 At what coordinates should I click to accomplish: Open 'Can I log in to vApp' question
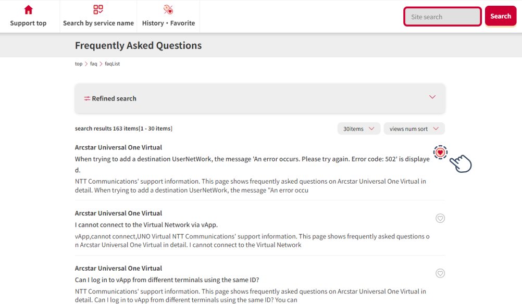point(167,280)
